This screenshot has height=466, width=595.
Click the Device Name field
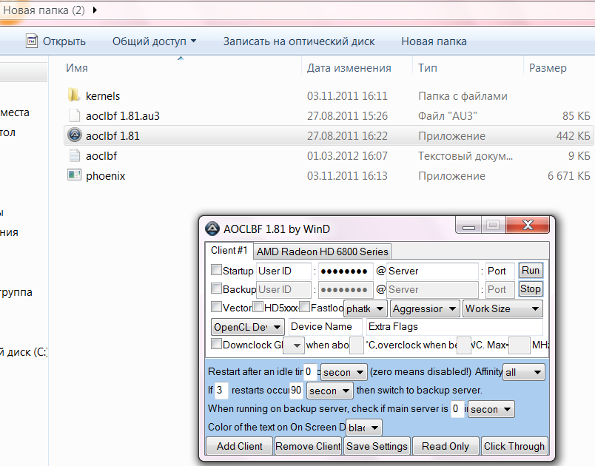(325, 326)
